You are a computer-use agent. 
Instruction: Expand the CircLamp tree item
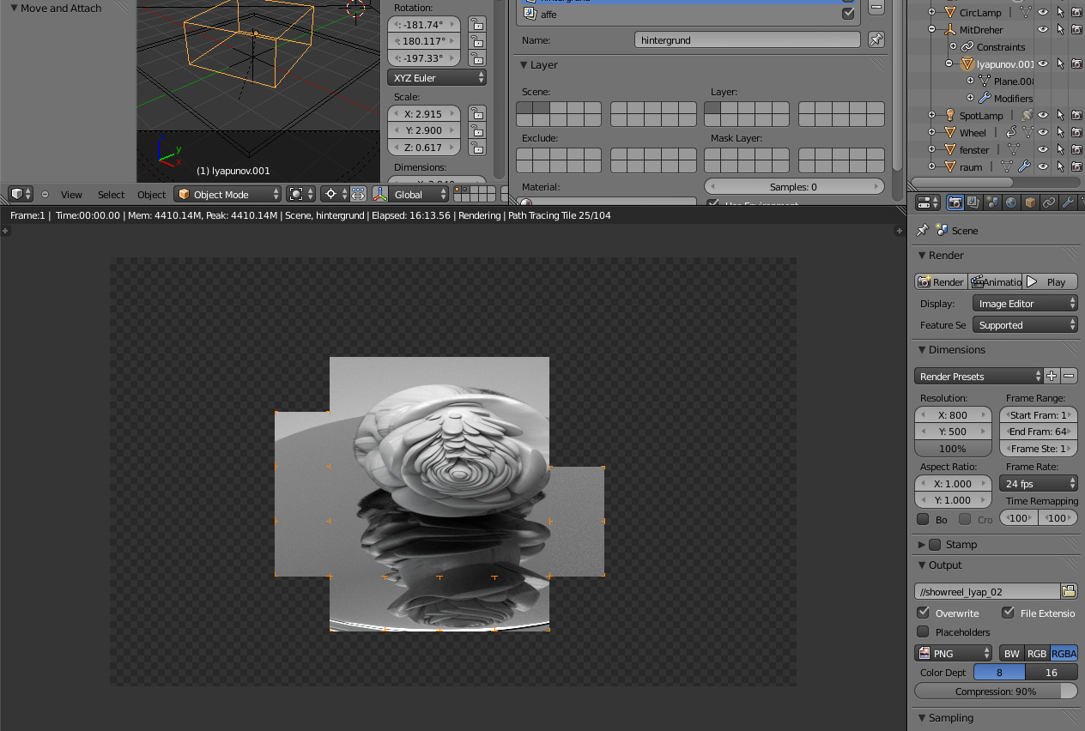coord(932,12)
